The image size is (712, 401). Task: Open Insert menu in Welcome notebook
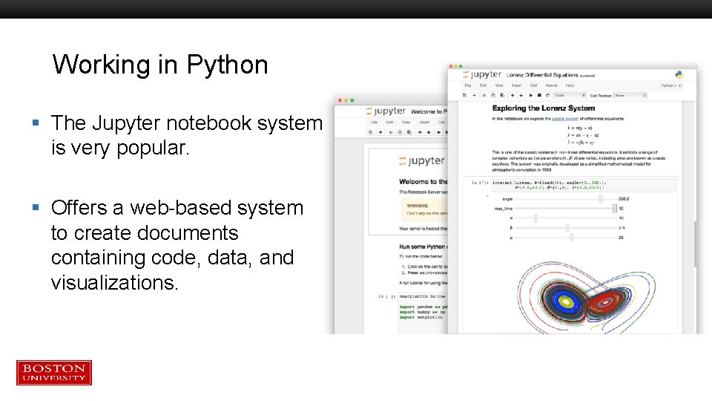(424, 123)
